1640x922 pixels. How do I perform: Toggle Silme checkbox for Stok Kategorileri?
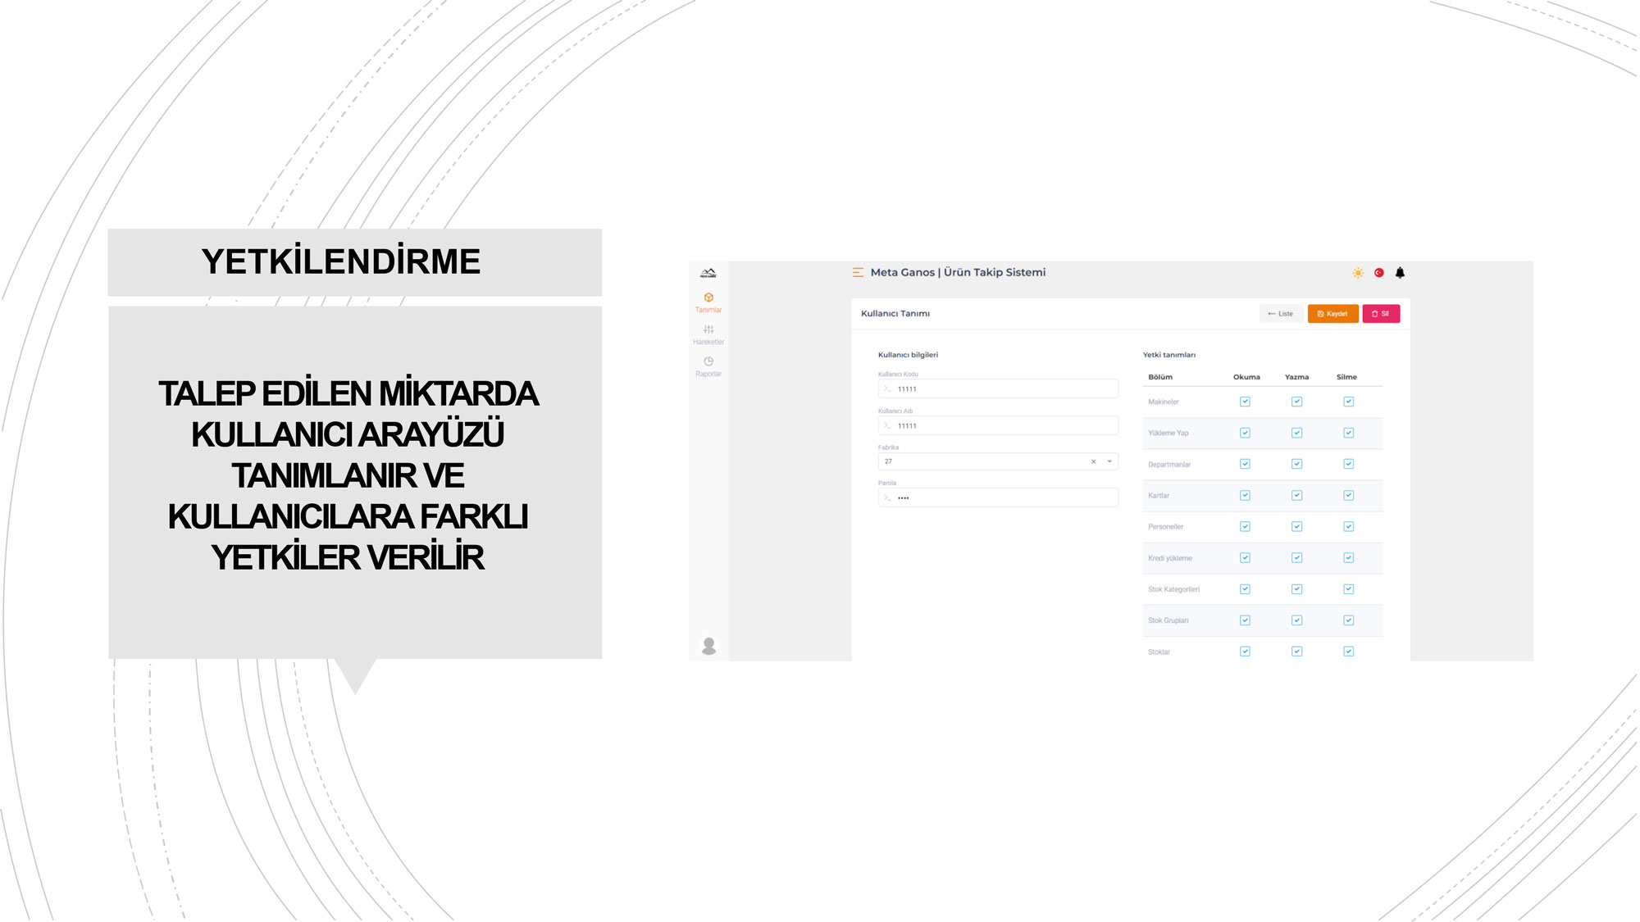click(x=1349, y=589)
